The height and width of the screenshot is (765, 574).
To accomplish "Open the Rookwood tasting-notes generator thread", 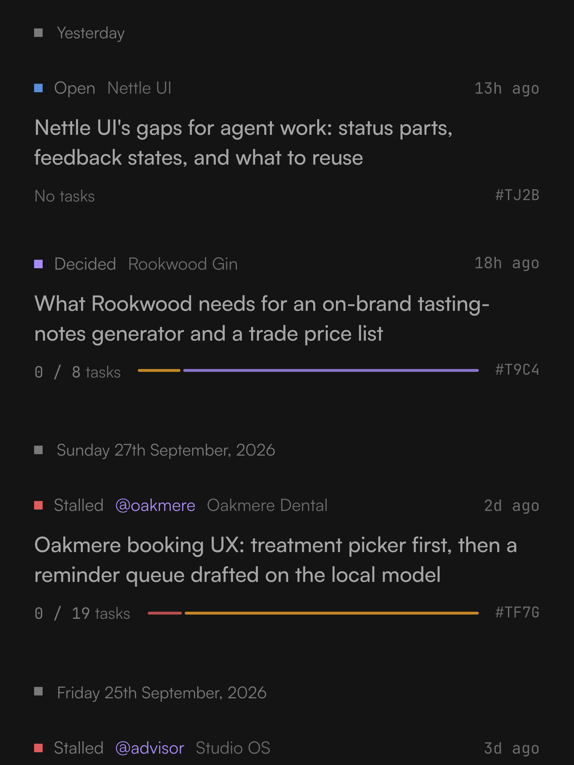I will [262, 318].
